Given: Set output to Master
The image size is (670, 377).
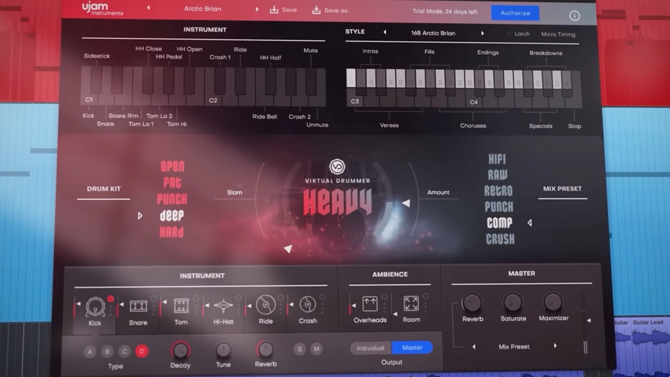Looking at the screenshot, I should [412, 348].
